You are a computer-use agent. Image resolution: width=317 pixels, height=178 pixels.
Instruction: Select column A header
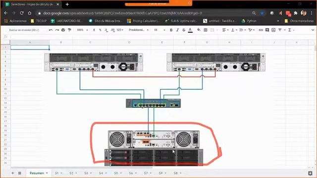pyautogui.click(x=30, y=43)
